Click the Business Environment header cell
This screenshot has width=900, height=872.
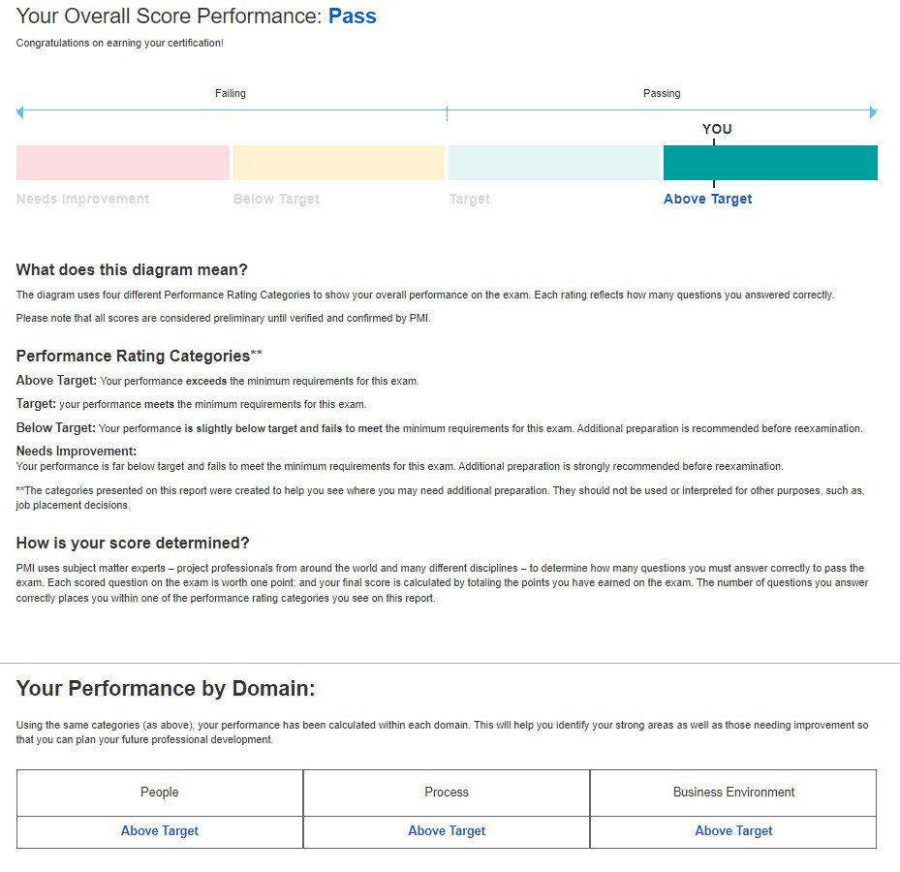click(x=733, y=793)
